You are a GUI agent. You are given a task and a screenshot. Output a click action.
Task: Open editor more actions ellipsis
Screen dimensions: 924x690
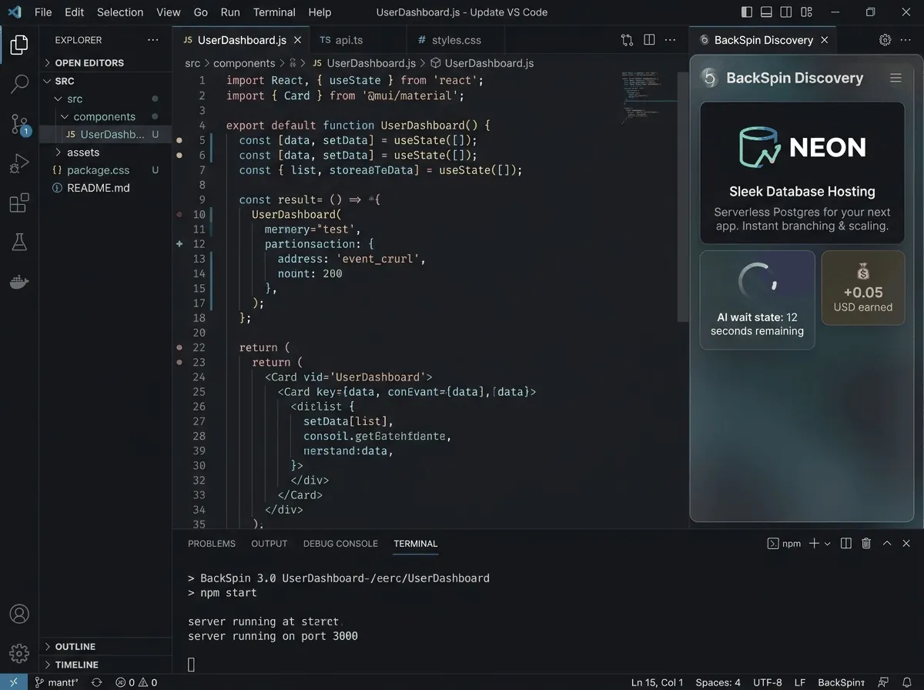(671, 40)
